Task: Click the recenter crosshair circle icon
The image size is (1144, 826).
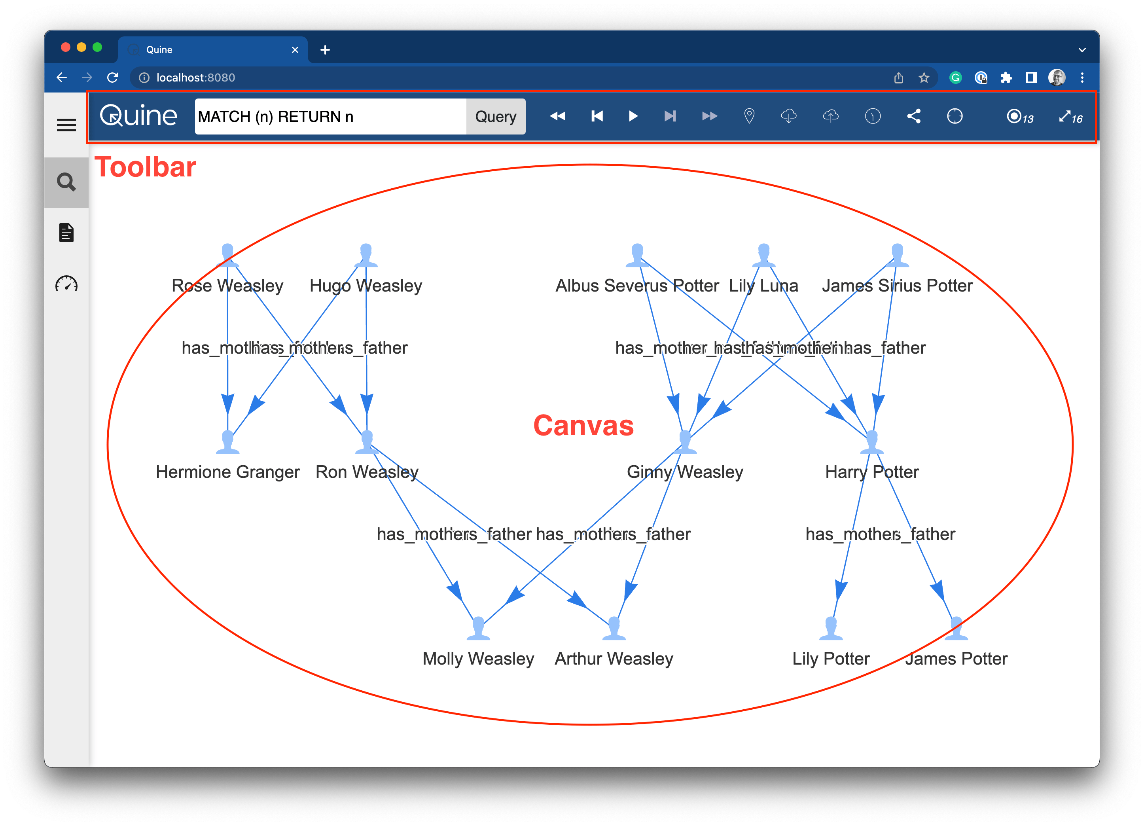Action: [955, 117]
